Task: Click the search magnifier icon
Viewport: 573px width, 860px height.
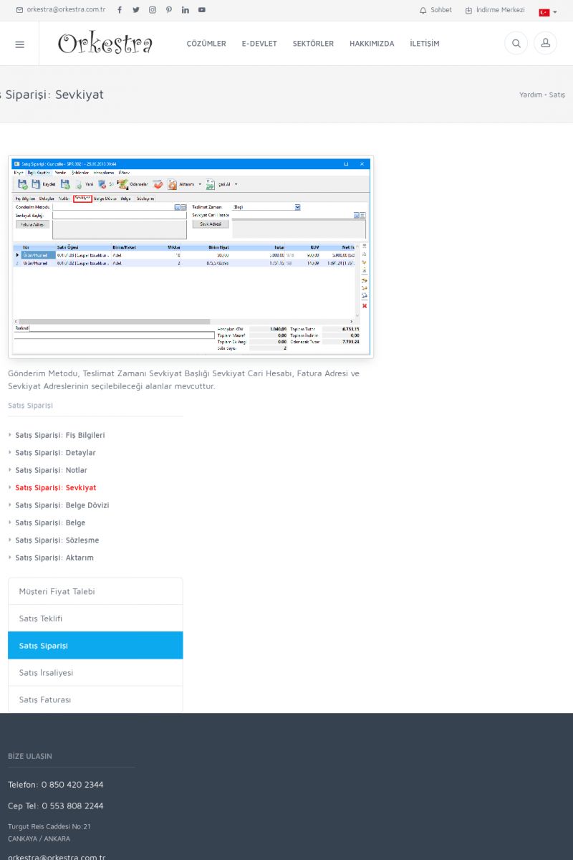Action: (516, 44)
